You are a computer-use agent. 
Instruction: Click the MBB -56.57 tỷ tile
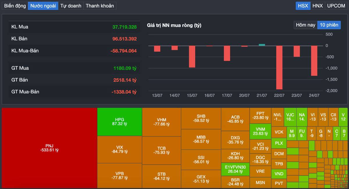point(201,139)
